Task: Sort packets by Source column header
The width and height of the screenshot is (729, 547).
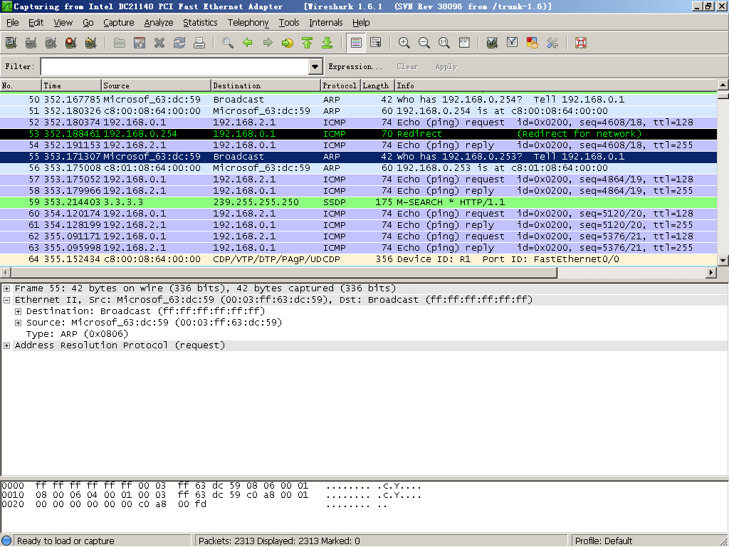Action: [x=156, y=85]
